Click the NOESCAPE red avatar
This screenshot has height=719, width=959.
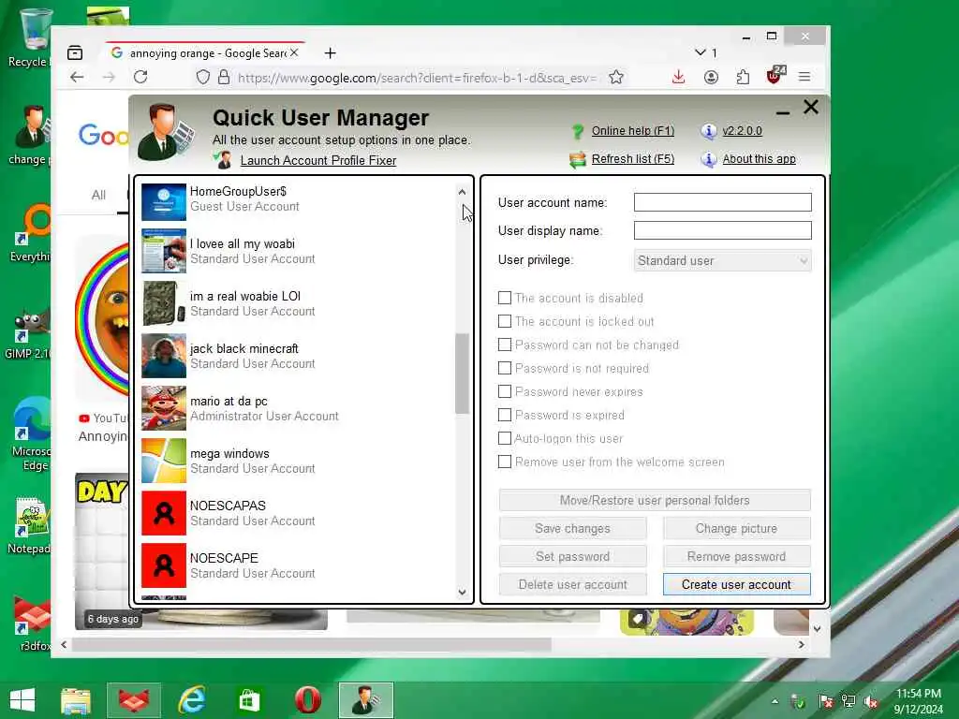pyautogui.click(x=163, y=565)
